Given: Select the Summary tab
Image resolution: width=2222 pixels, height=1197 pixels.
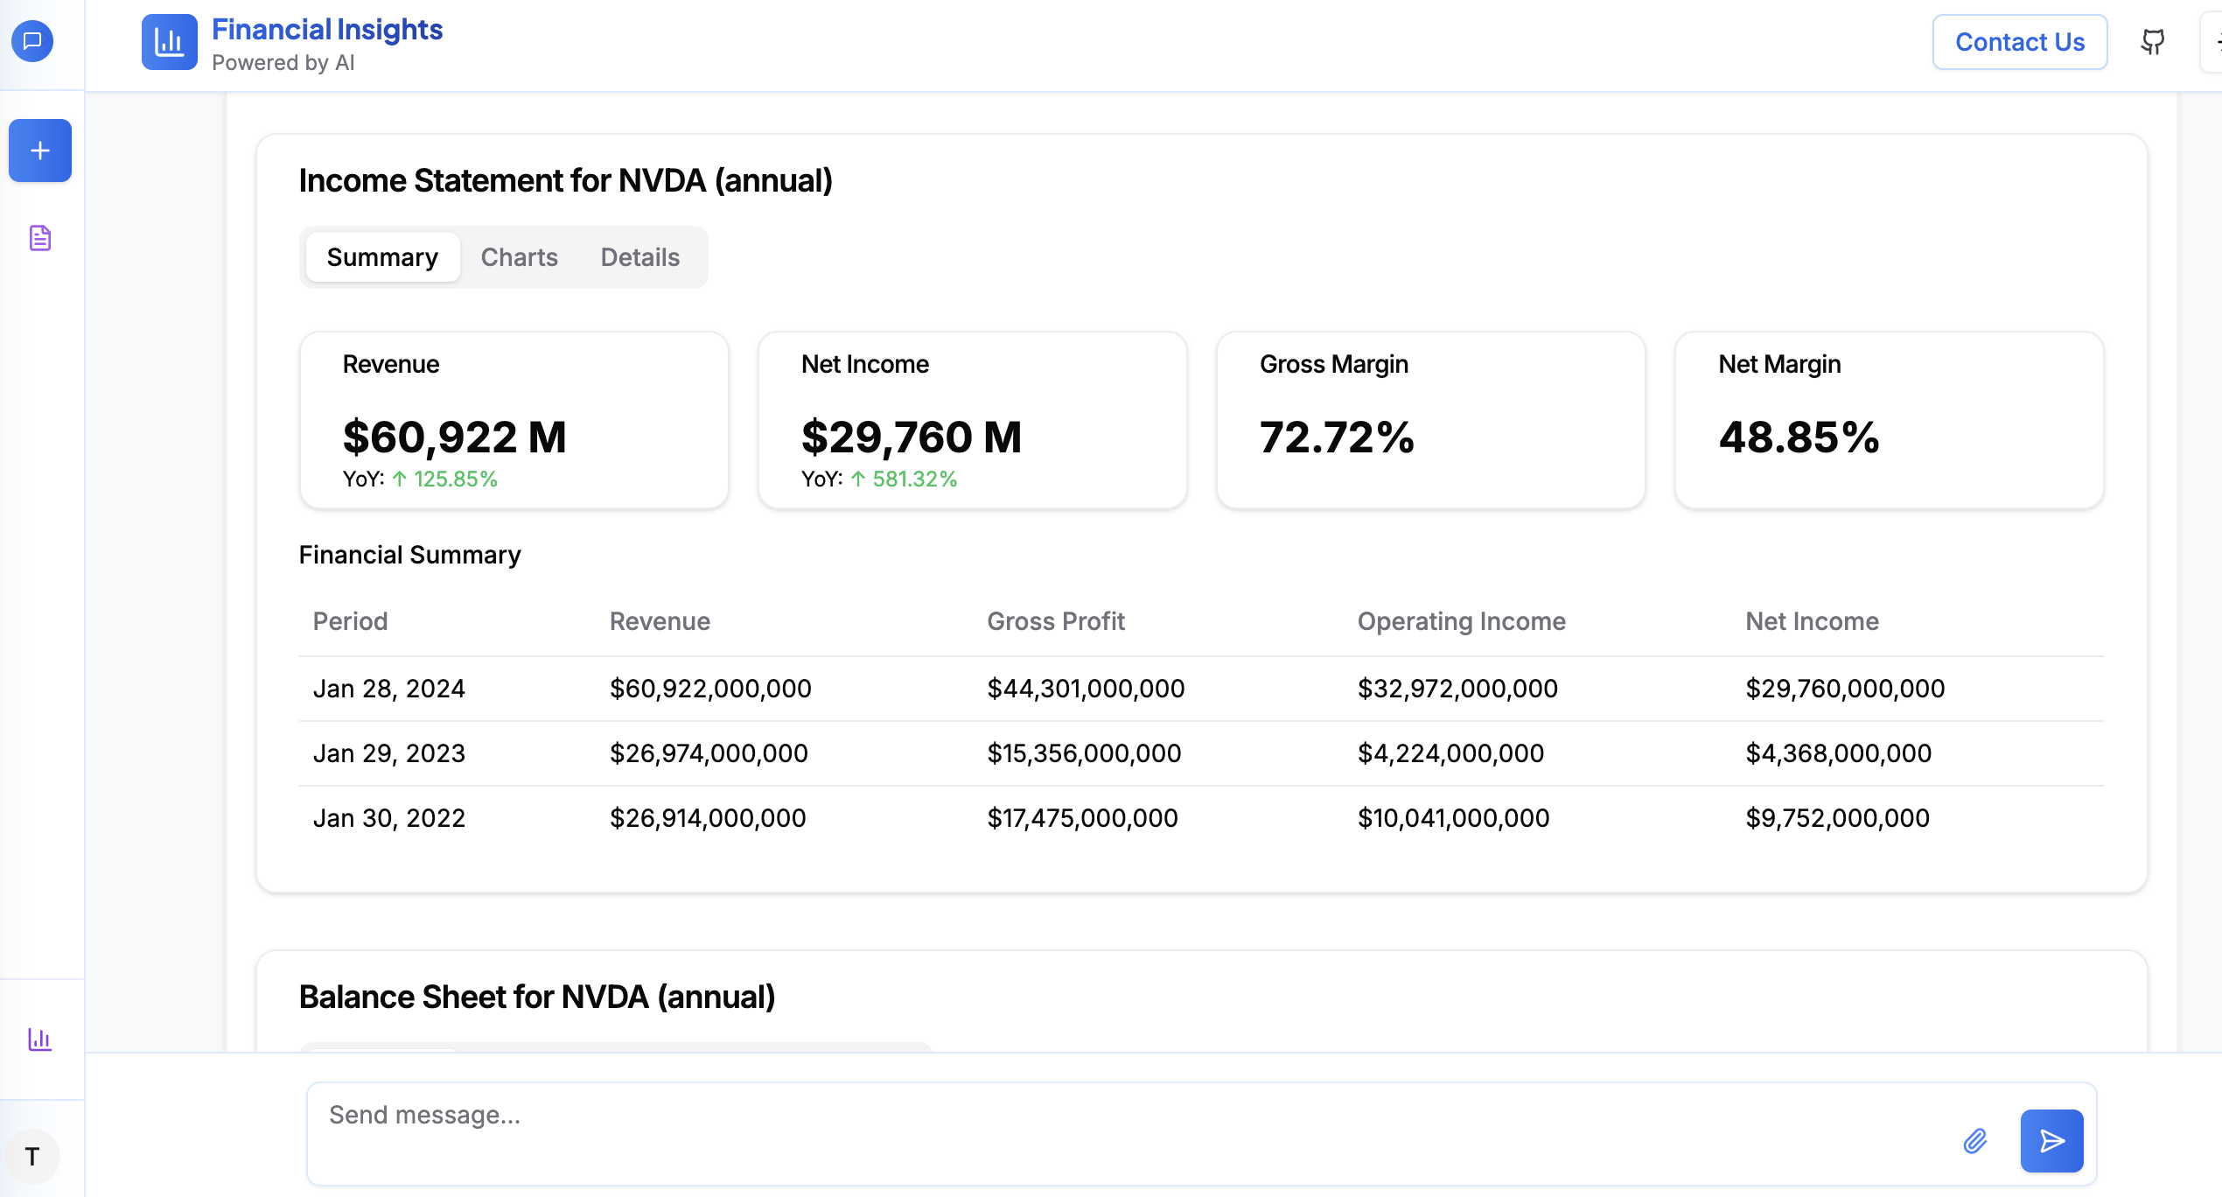Looking at the screenshot, I should point(382,257).
